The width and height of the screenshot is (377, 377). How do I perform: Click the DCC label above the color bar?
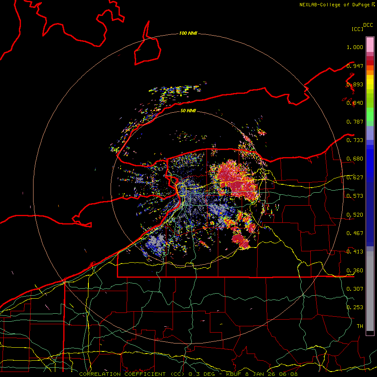pyautogui.click(x=368, y=25)
